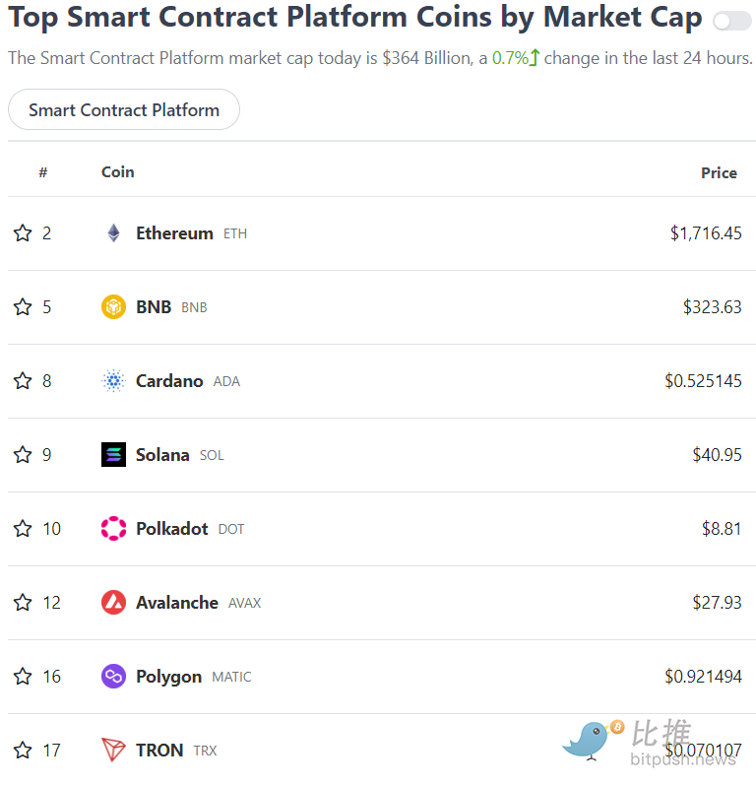Sort the list by Coin column header

118,172
